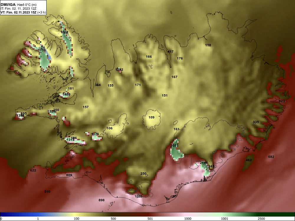Click the value label '167'
This screenshot has width=295, height=221.
(174, 77)
